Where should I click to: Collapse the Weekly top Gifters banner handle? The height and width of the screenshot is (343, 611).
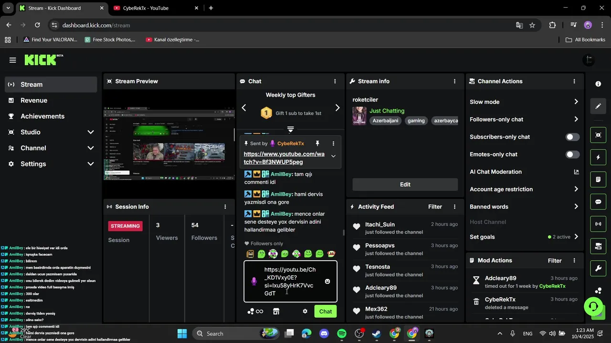pos(290,129)
